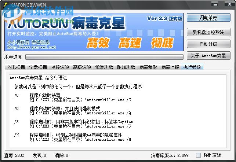Viewport: 236px width, 162px height.
Task: Open the 高级选项 tab
Action: pos(82,67)
